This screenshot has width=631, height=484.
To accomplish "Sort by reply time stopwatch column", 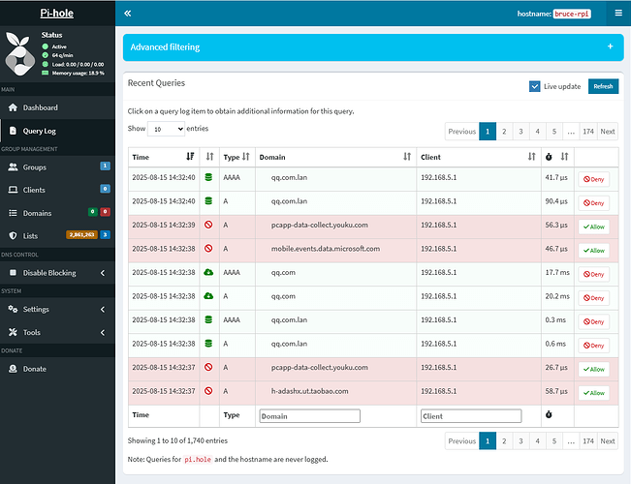I will [x=556, y=156].
